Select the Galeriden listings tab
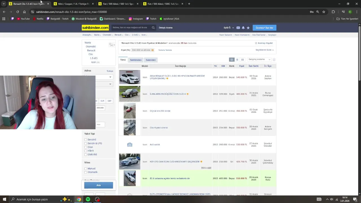The height and width of the screenshot is (203, 361). (151, 60)
